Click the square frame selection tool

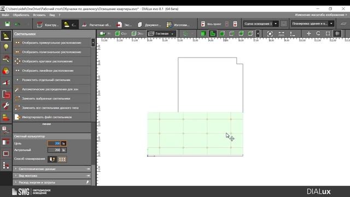[328, 33]
